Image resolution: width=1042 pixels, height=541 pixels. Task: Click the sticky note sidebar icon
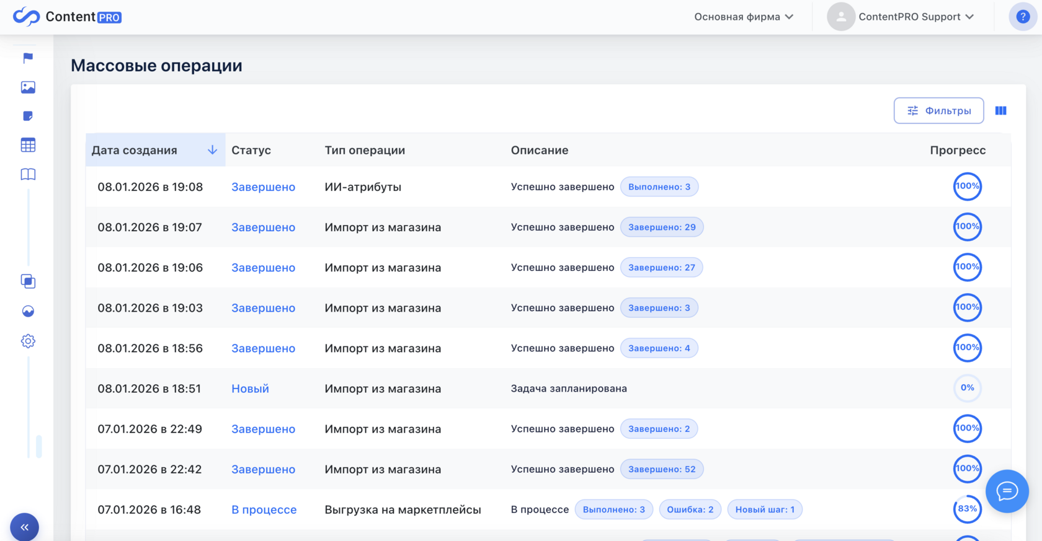pos(28,116)
